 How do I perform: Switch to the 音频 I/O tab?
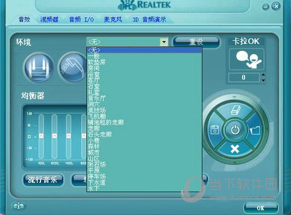(x=81, y=20)
